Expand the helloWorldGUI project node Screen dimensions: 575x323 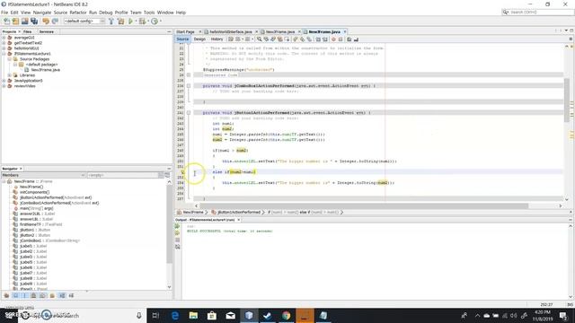click(4, 48)
